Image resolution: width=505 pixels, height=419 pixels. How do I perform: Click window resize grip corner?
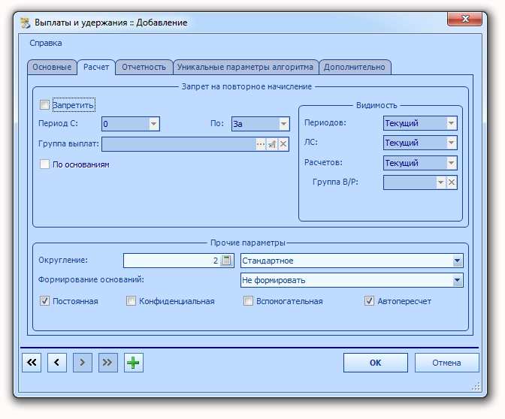(476, 387)
